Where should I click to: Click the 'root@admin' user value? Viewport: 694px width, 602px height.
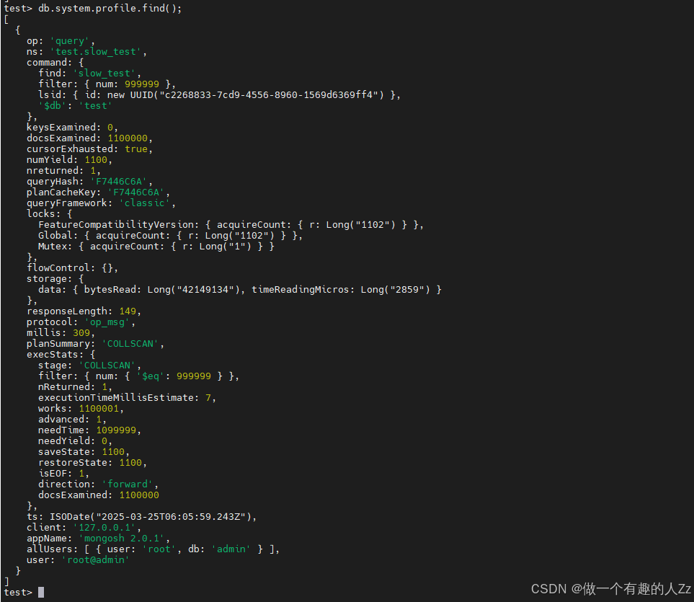coord(94,559)
